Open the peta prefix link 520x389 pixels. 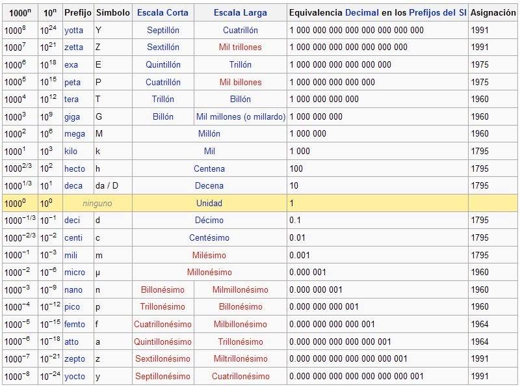(72, 83)
